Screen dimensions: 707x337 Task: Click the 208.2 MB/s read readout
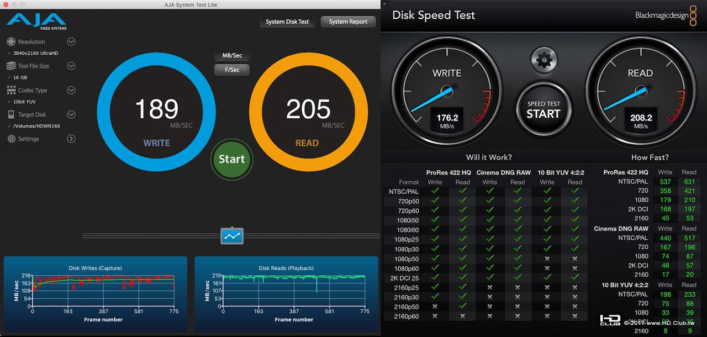click(641, 121)
